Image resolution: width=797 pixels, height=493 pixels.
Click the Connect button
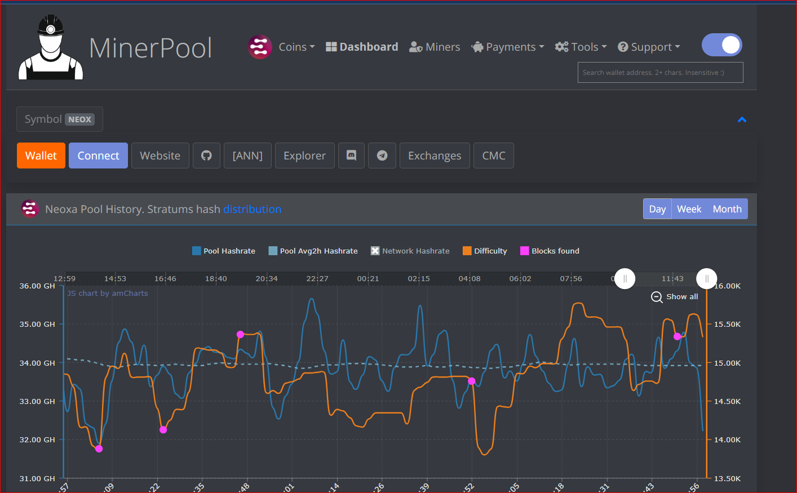[x=98, y=156]
